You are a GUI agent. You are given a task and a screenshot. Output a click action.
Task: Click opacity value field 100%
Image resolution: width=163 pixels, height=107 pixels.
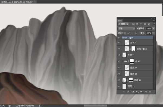point(149,29)
